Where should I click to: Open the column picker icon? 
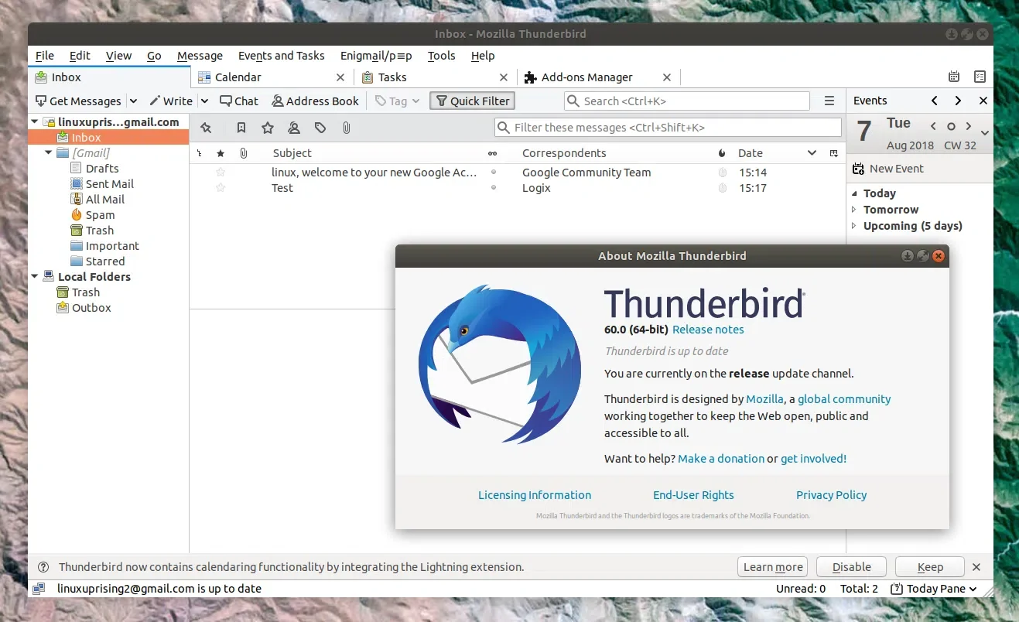pyautogui.click(x=834, y=153)
